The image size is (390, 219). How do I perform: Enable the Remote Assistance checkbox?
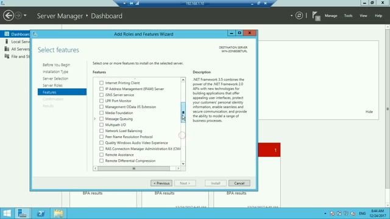tap(101, 155)
